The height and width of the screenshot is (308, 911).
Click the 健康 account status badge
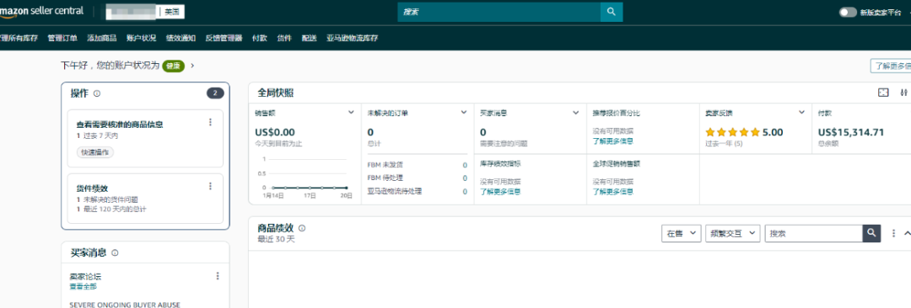click(173, 66)
